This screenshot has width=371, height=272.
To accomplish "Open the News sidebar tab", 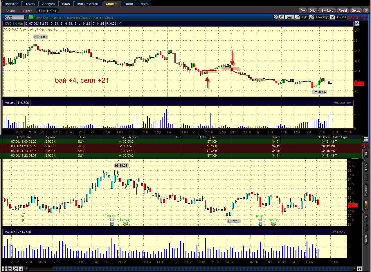I will tap(366, 239).
